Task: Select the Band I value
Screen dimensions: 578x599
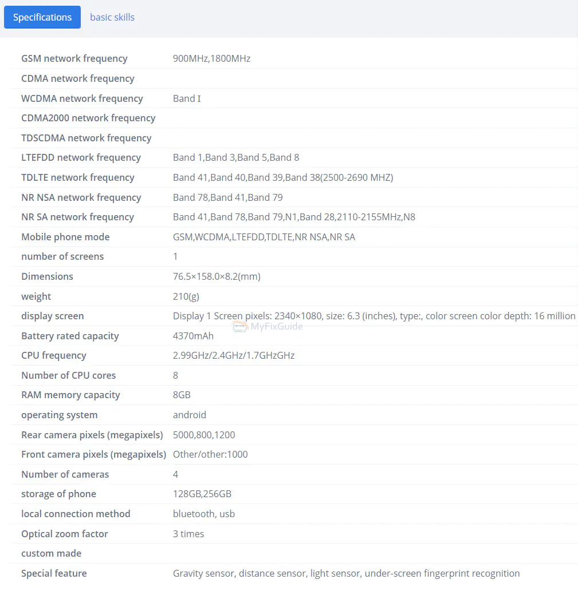Action: coord(187,98)
